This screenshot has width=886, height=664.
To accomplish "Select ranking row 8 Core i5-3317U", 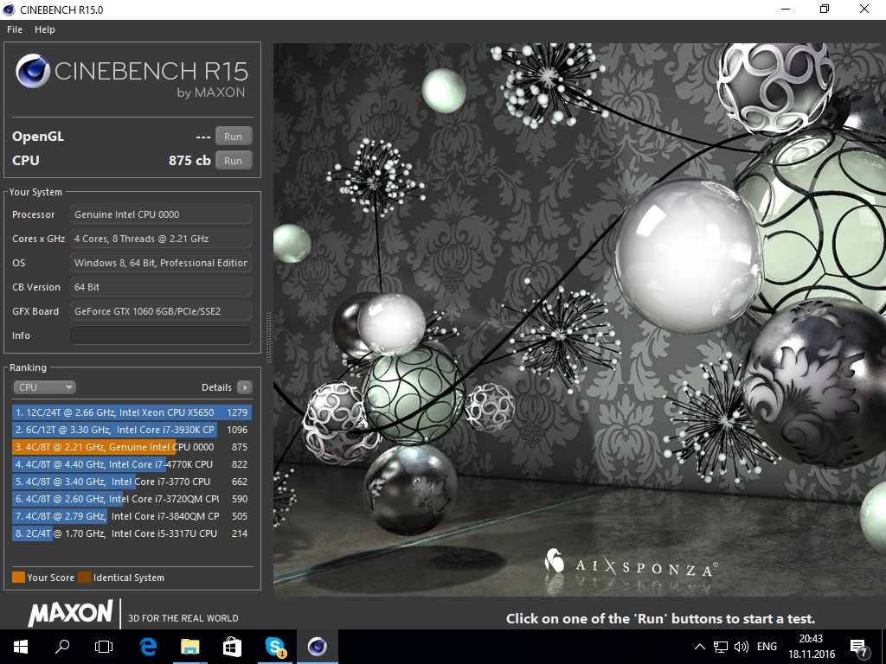I will pos(132,533).
